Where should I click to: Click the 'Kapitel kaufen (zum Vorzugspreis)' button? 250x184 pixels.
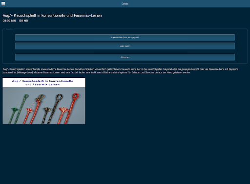(x=125, y=38)
